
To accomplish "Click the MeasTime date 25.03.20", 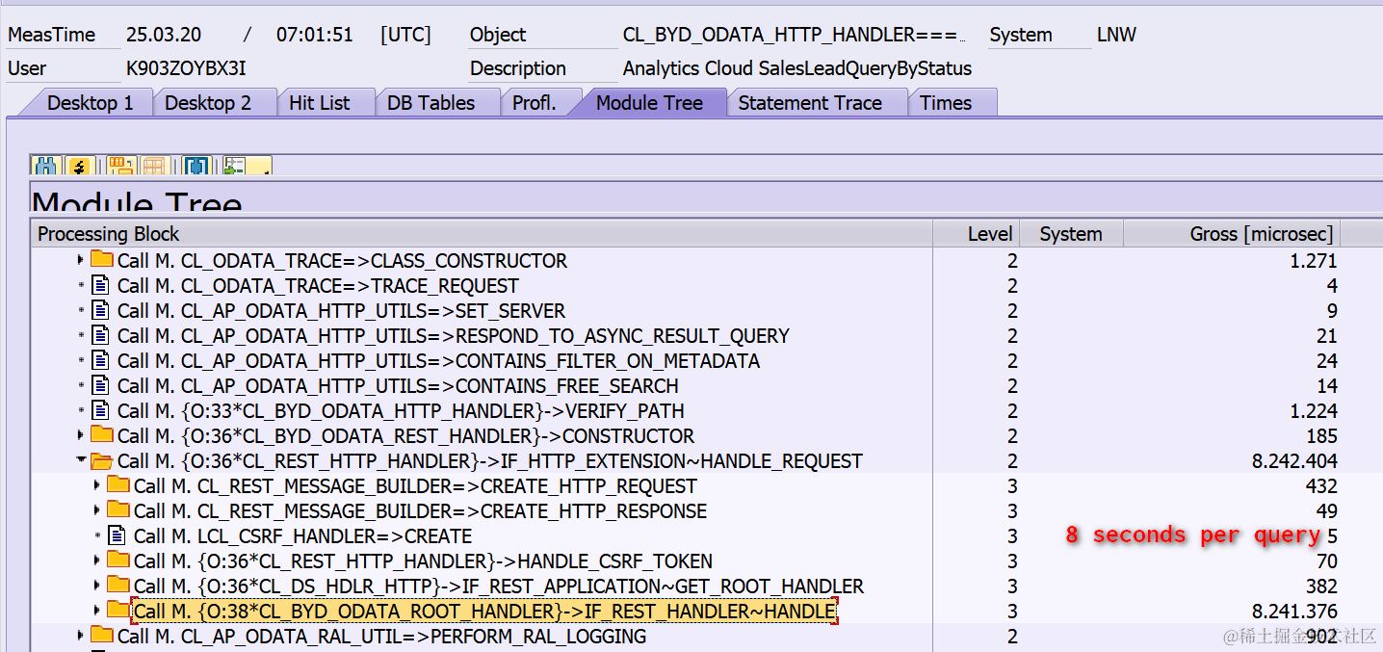I will coord(164,35).
